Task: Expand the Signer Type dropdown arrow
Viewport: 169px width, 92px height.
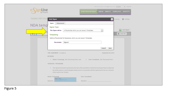Action: coord(102,31)
